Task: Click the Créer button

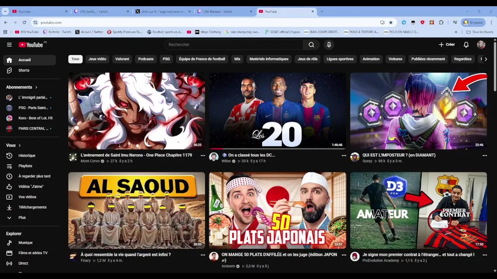Action: tap(447, 45)
